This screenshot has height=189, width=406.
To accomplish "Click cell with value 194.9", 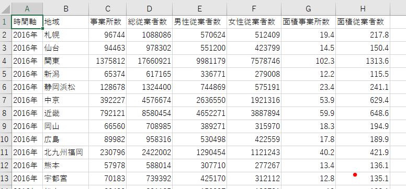I will click(x=363, y=126).
